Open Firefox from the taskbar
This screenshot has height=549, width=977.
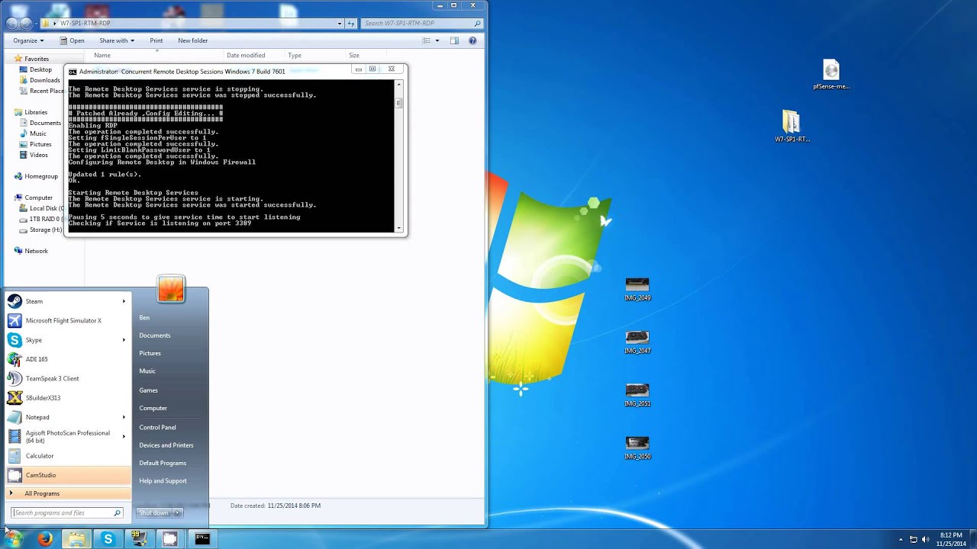[x=45, y=539]
